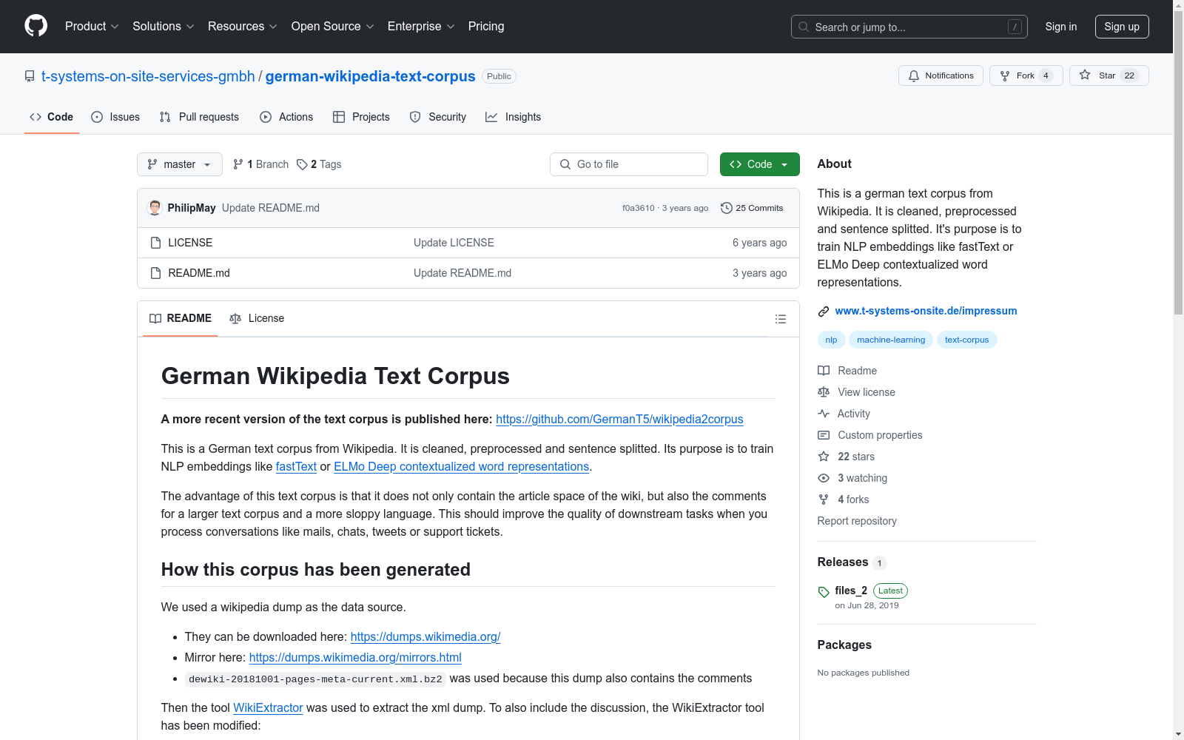Expand the Solutions menu
1184x740 pixels.
(164, 26)
